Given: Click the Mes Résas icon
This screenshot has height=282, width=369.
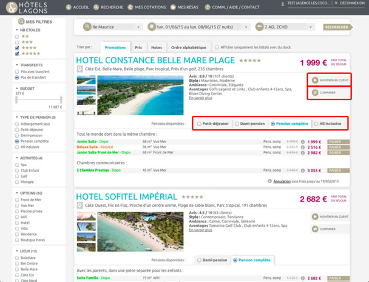Looking at the screenshot, I should pyautogui.click(x=173, y=7).
